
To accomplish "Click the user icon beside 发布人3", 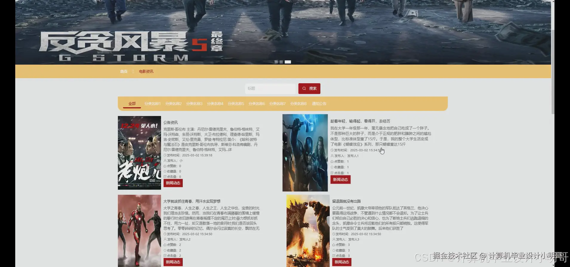I will [x=334, y=240].
